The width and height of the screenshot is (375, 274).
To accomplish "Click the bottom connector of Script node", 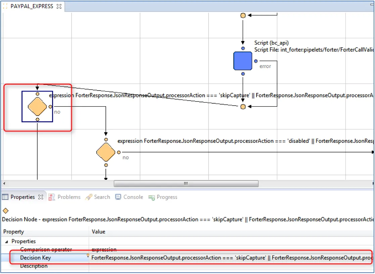I will click(243, 74).
